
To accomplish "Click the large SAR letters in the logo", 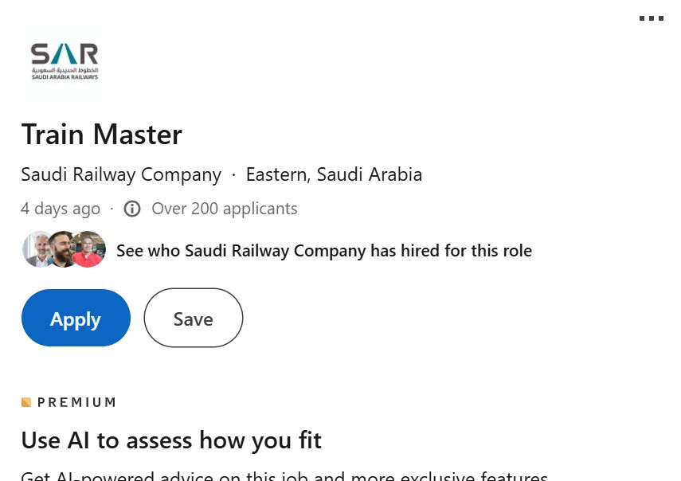I will coord(65,54).
